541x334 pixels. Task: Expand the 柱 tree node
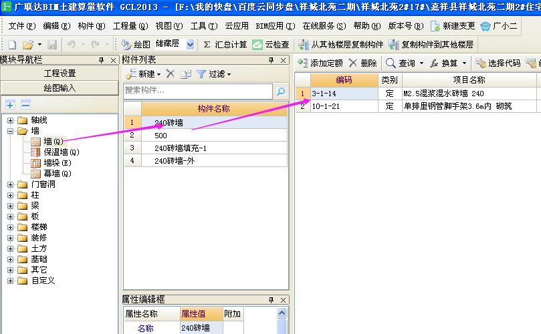tap(10, 195)
